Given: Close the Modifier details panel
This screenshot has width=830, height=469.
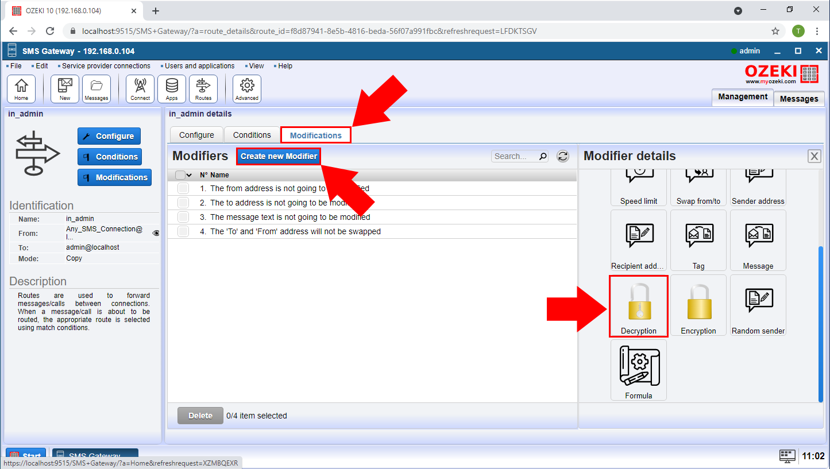Looking at the screenshot, I should 814,156.
